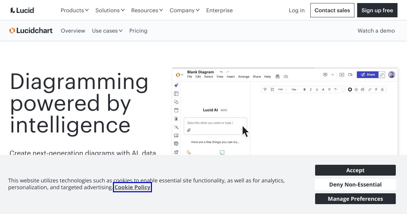407x214 pixels.
Task: Click the Lucid AI sparkle icon in sidebar
Action: tap(176, 85)
